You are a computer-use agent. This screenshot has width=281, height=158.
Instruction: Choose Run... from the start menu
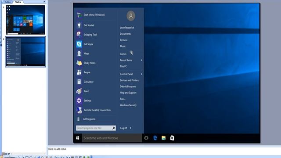click(x=122, y=99)
